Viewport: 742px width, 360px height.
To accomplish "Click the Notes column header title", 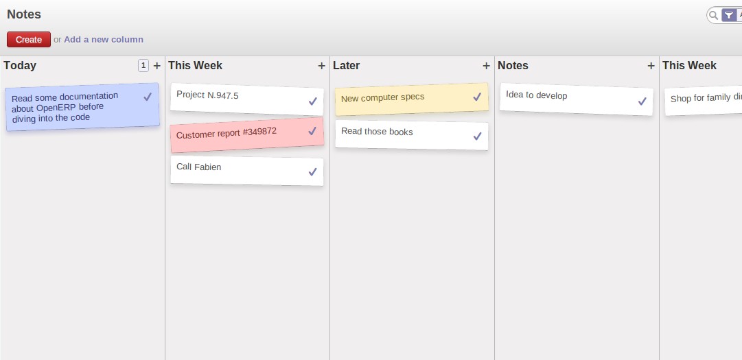I will pyautogui.click(x=513, y=66).
